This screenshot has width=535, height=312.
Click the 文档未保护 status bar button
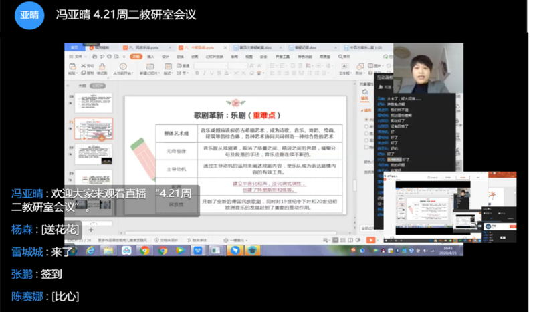click(166, 241)
